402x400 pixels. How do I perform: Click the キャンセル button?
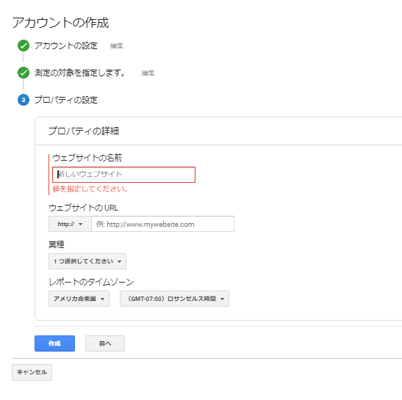pos(32,372)
